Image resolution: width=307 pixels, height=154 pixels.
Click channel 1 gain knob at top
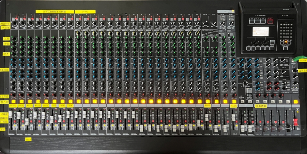point(14,24)
